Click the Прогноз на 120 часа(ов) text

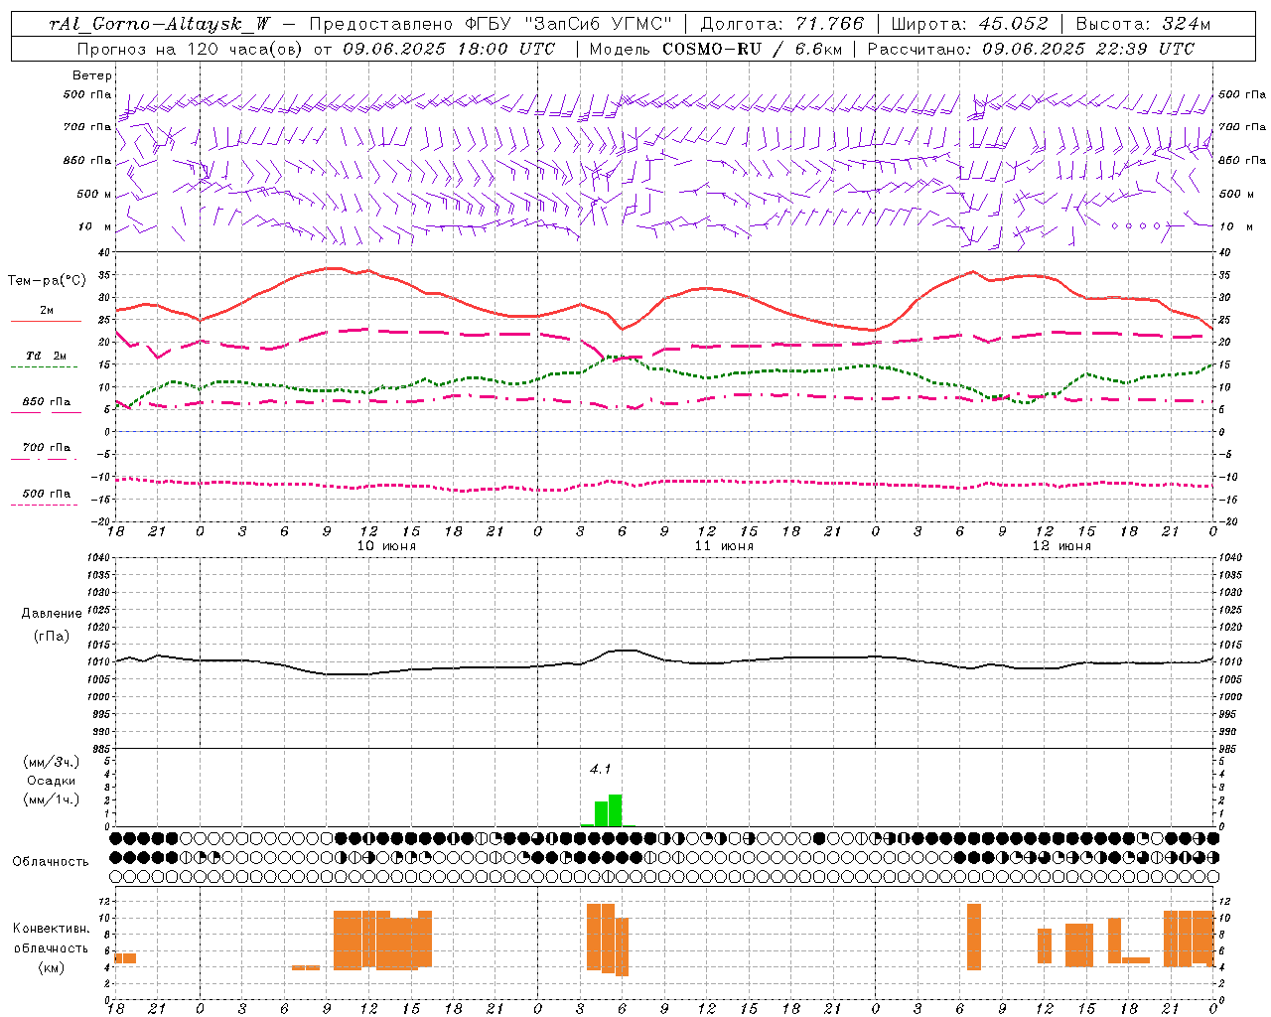[x=191, y=49]
